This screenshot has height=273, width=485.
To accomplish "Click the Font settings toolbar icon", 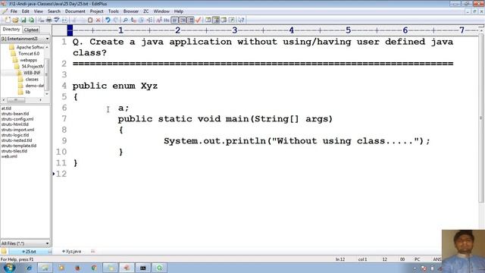I will [159, 20].
